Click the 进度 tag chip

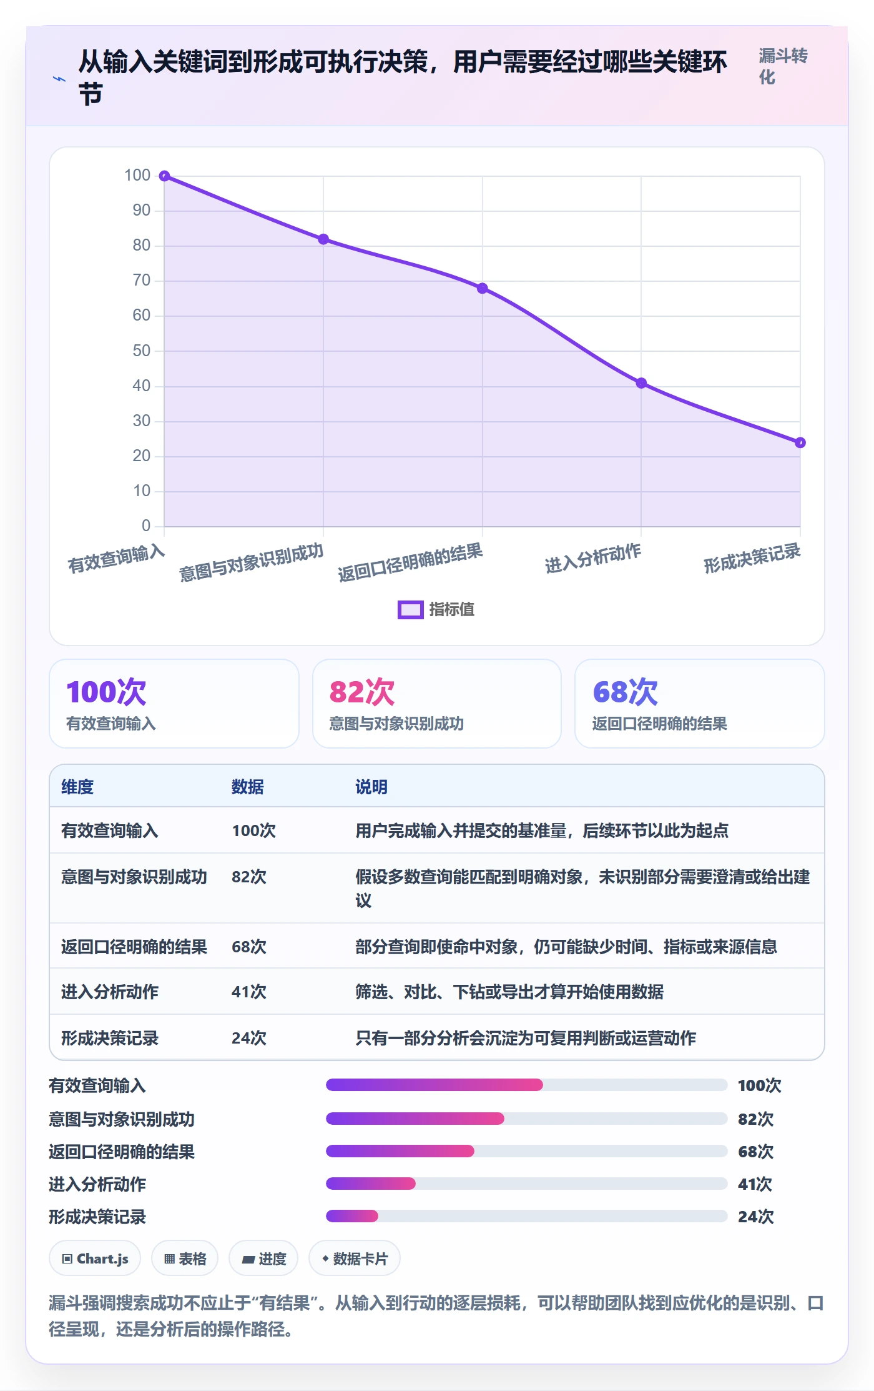pos(263,1259)
